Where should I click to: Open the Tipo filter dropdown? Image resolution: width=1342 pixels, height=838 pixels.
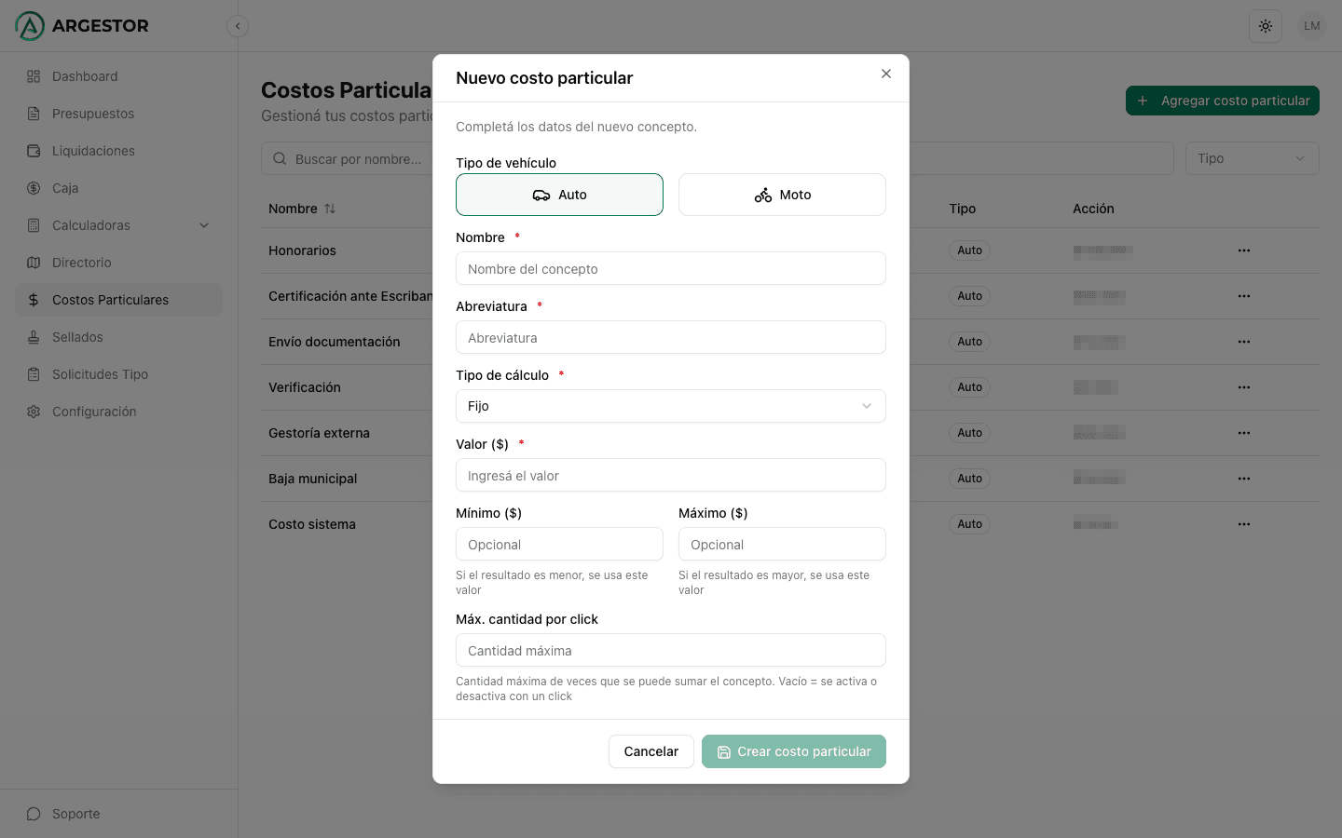[x=1252, y=158]
